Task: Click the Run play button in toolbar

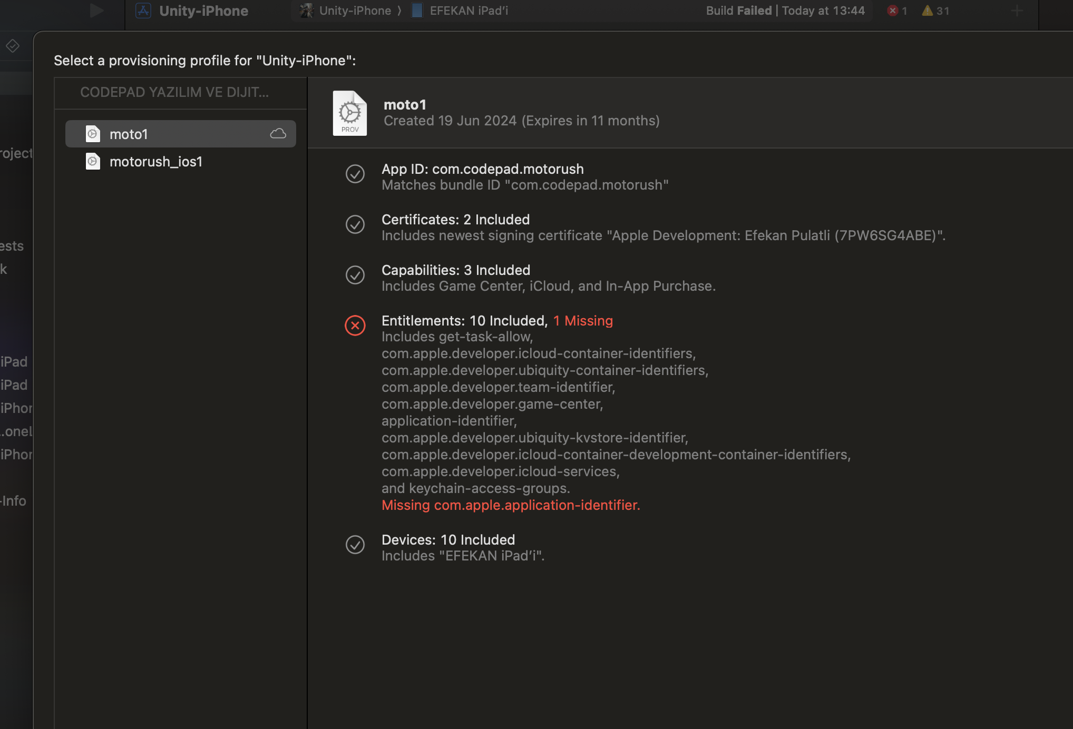Action: coord(96,11)
